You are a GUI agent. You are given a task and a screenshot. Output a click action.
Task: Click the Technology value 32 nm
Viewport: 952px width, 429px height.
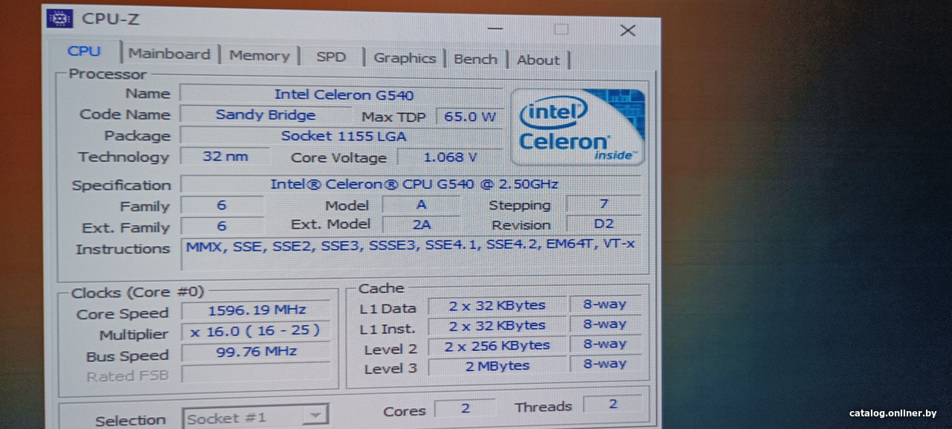pyautogui.click(x=225, y=156)
